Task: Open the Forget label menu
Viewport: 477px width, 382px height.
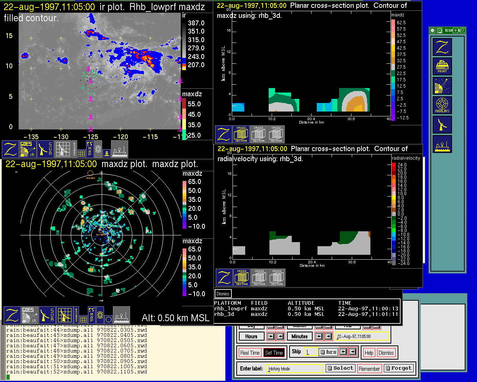Action: point(398,368)
